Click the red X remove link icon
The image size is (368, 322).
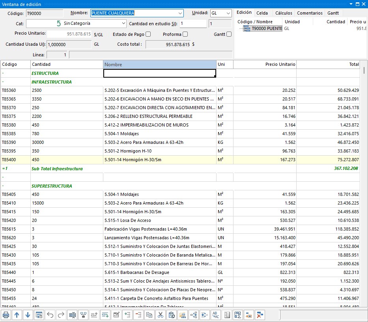260,315
